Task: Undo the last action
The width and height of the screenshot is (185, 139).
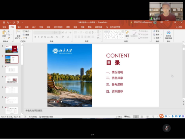Action: tap(8, 22)
